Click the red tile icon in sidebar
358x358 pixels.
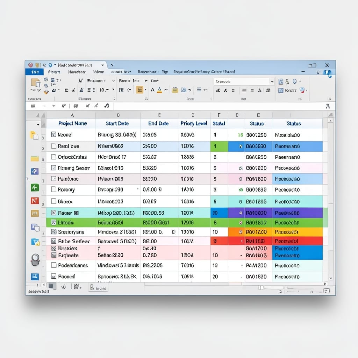coord(35,201)
